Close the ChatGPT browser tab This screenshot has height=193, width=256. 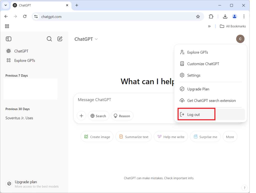67,5
